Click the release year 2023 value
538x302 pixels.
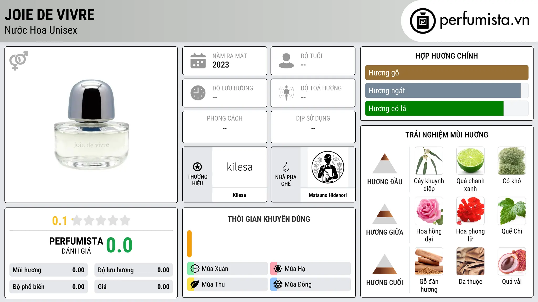point(221,65)
